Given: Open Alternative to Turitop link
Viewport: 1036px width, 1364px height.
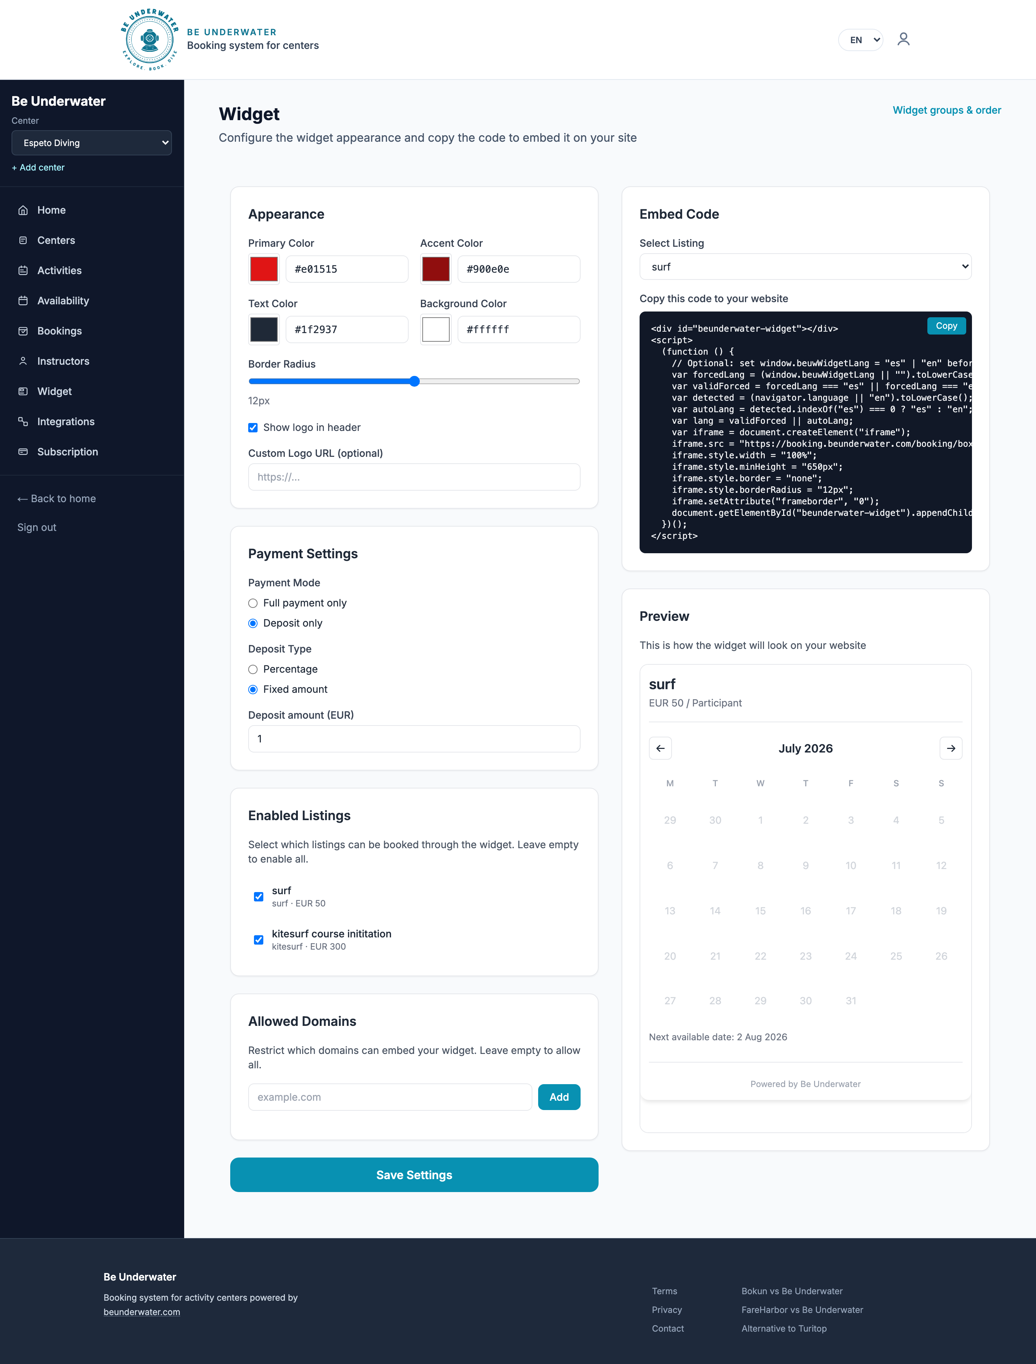Looking at the screenshot, I should 784,1329.
